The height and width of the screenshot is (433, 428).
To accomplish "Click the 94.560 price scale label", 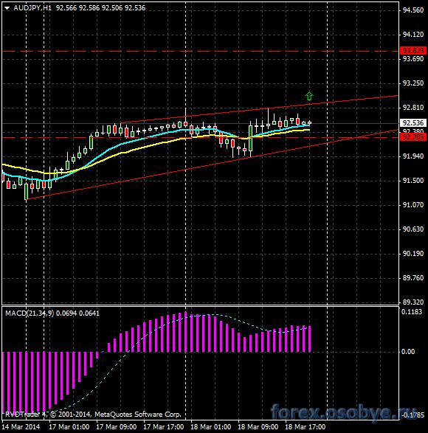I will click(x=413, y=10).
